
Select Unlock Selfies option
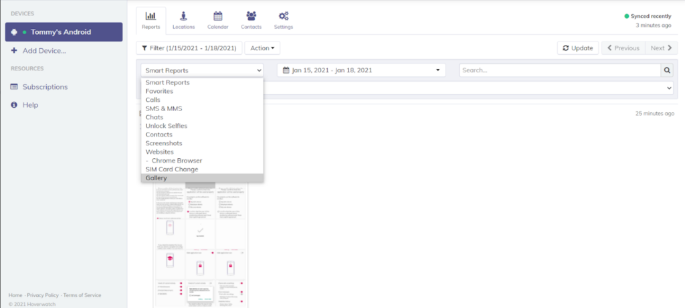click(x=202, y=126)
